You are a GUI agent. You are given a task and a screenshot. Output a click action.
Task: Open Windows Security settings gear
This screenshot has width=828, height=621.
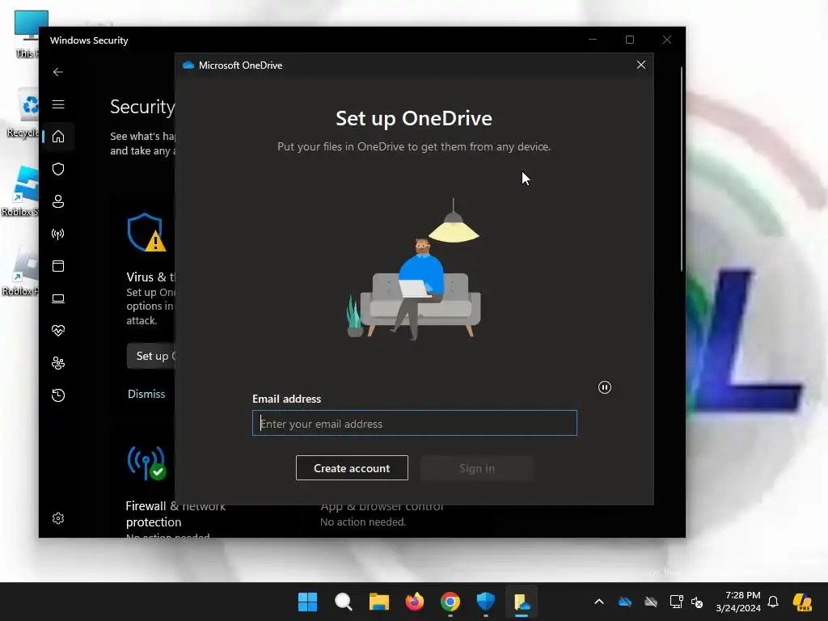click(58, 518)
